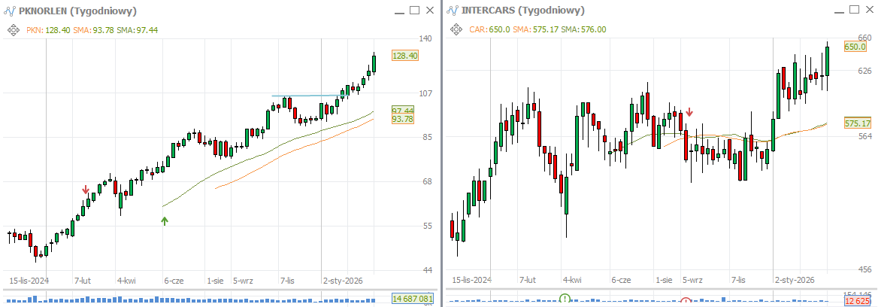The height and width of the screenshot is (307, 878).
Task: Click the CAR: 650.0 legend value
Action: click(x=489, y=29)
